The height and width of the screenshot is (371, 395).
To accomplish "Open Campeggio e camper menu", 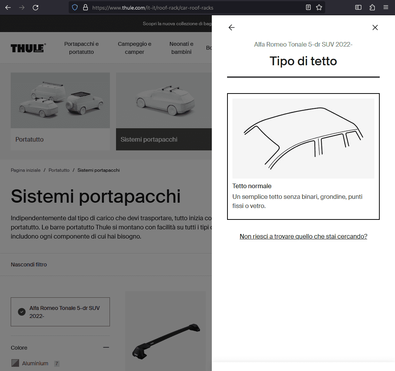I will pyautogui.click(x=134, y=48).
